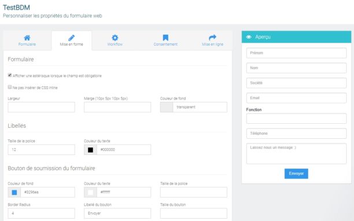Open the Formulaire tab label
This screenshot has height=221, width=354.
(27, 44)
